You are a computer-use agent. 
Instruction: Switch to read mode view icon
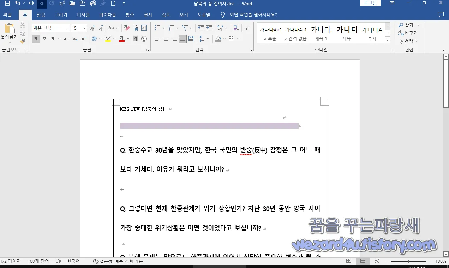tap(348, 261)
